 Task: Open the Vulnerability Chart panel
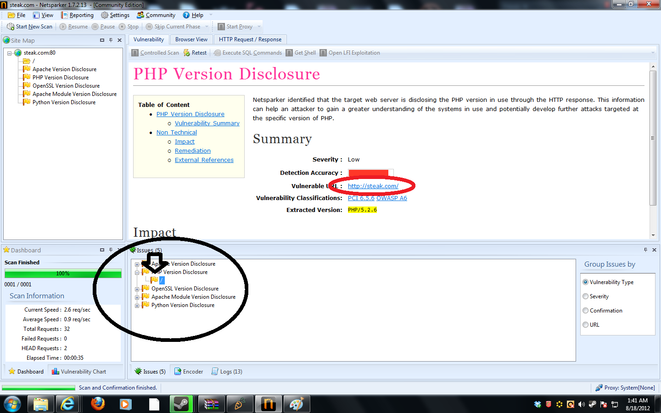[79, 372]
